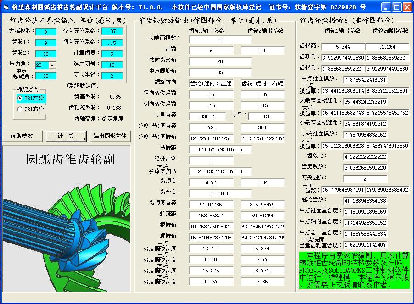Click the 大端面模数 output field
414x304 pixels.
click(x=220, y=39)
